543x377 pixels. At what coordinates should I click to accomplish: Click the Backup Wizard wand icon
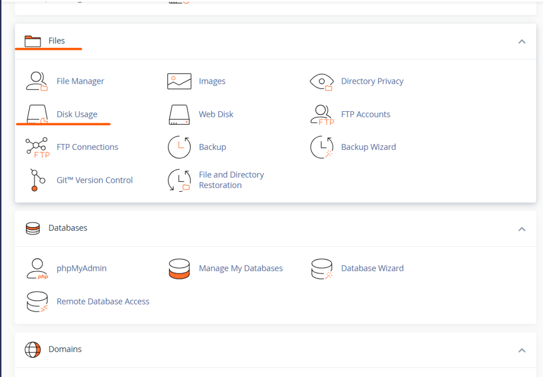pyautogui.click(x=322, y=147)
